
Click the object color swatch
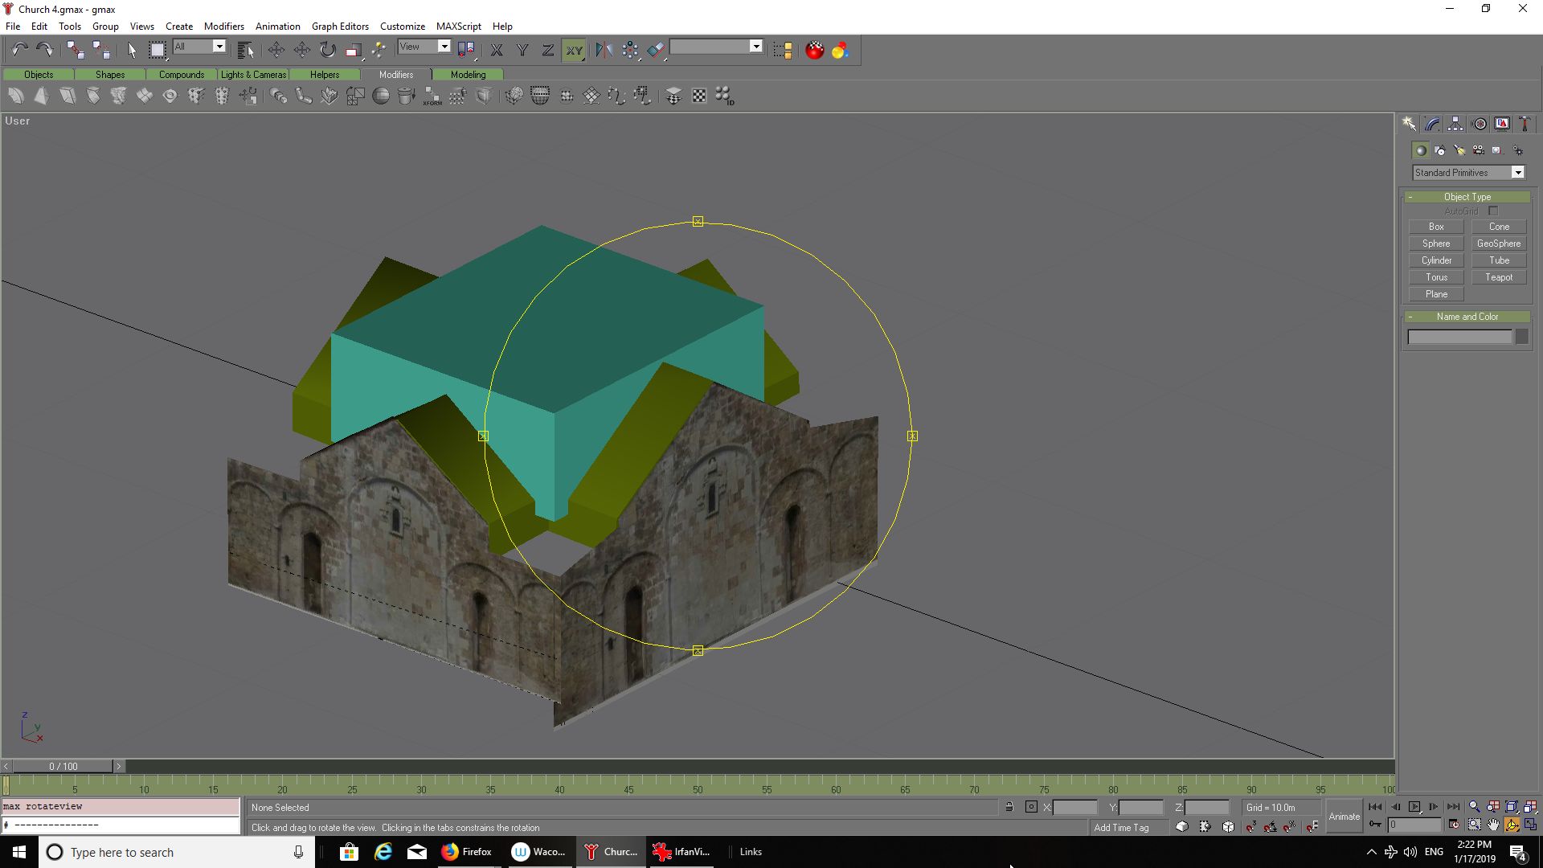(1521, 338)
